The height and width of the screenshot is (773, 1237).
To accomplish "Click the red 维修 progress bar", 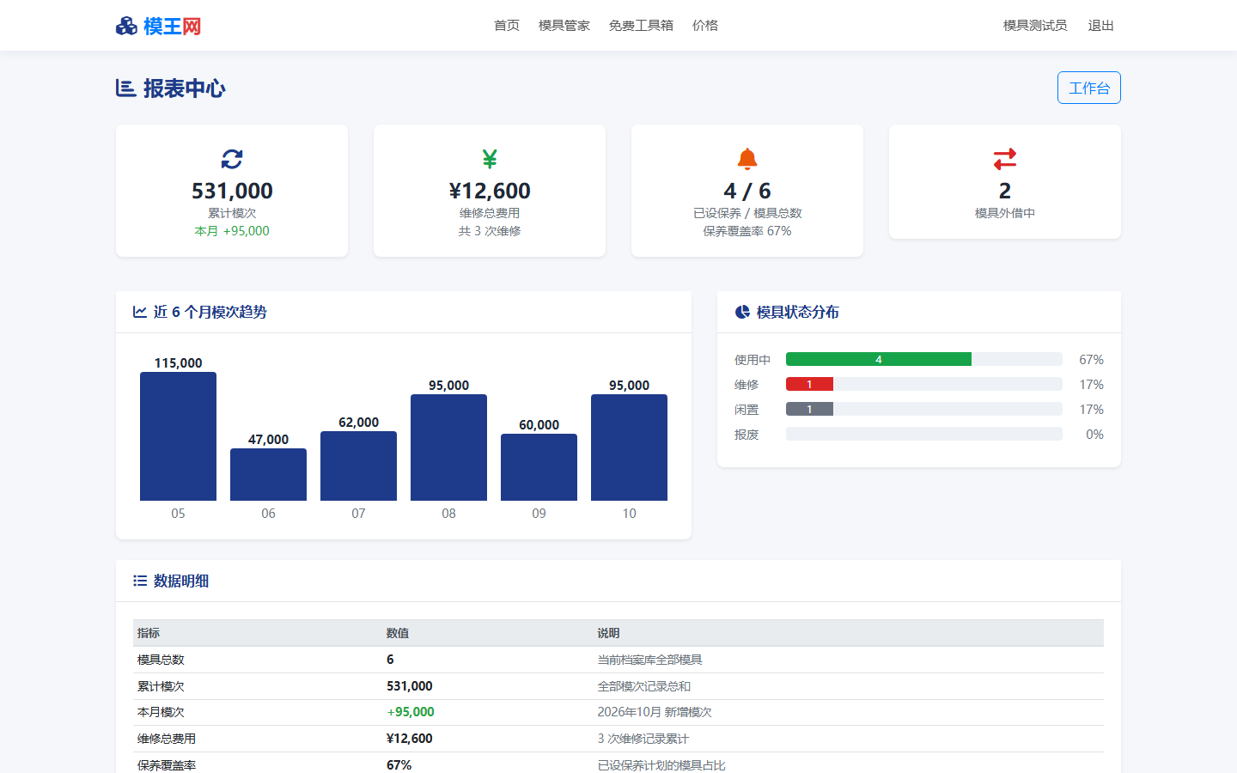I will (x=809, y=384).
